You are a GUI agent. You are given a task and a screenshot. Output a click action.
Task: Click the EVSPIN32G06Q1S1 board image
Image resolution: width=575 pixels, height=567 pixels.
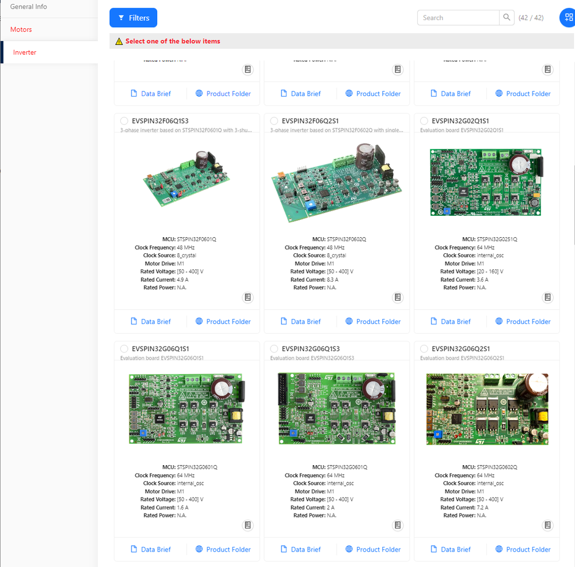186,409
